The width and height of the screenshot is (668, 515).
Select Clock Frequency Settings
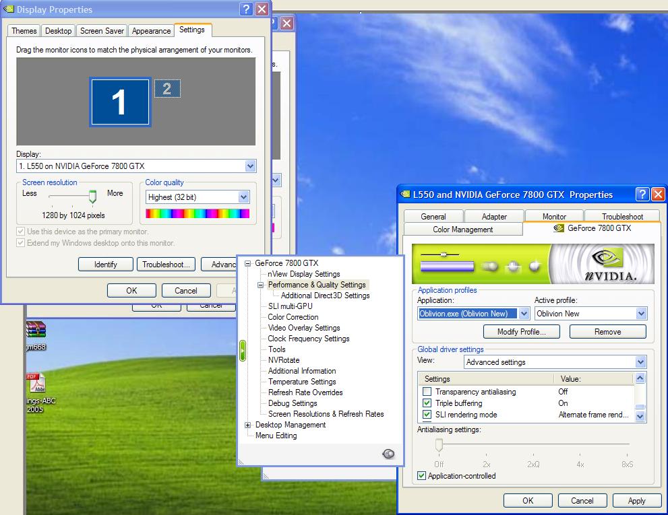tap(309, 339)
